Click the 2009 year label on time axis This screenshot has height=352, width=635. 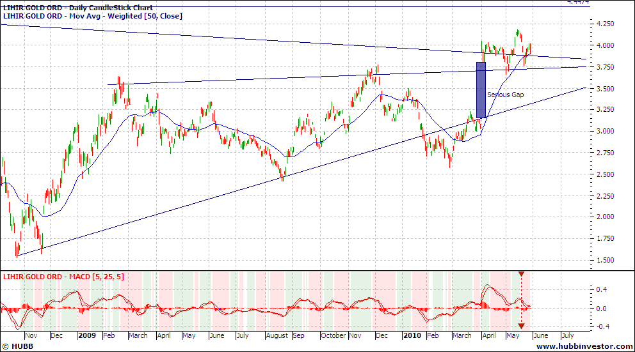point(87,335)
